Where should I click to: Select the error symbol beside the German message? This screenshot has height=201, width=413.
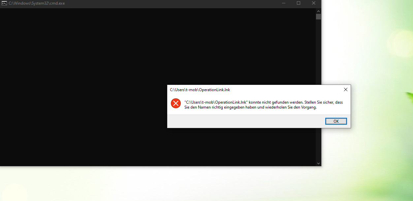(x=175, y=103)
